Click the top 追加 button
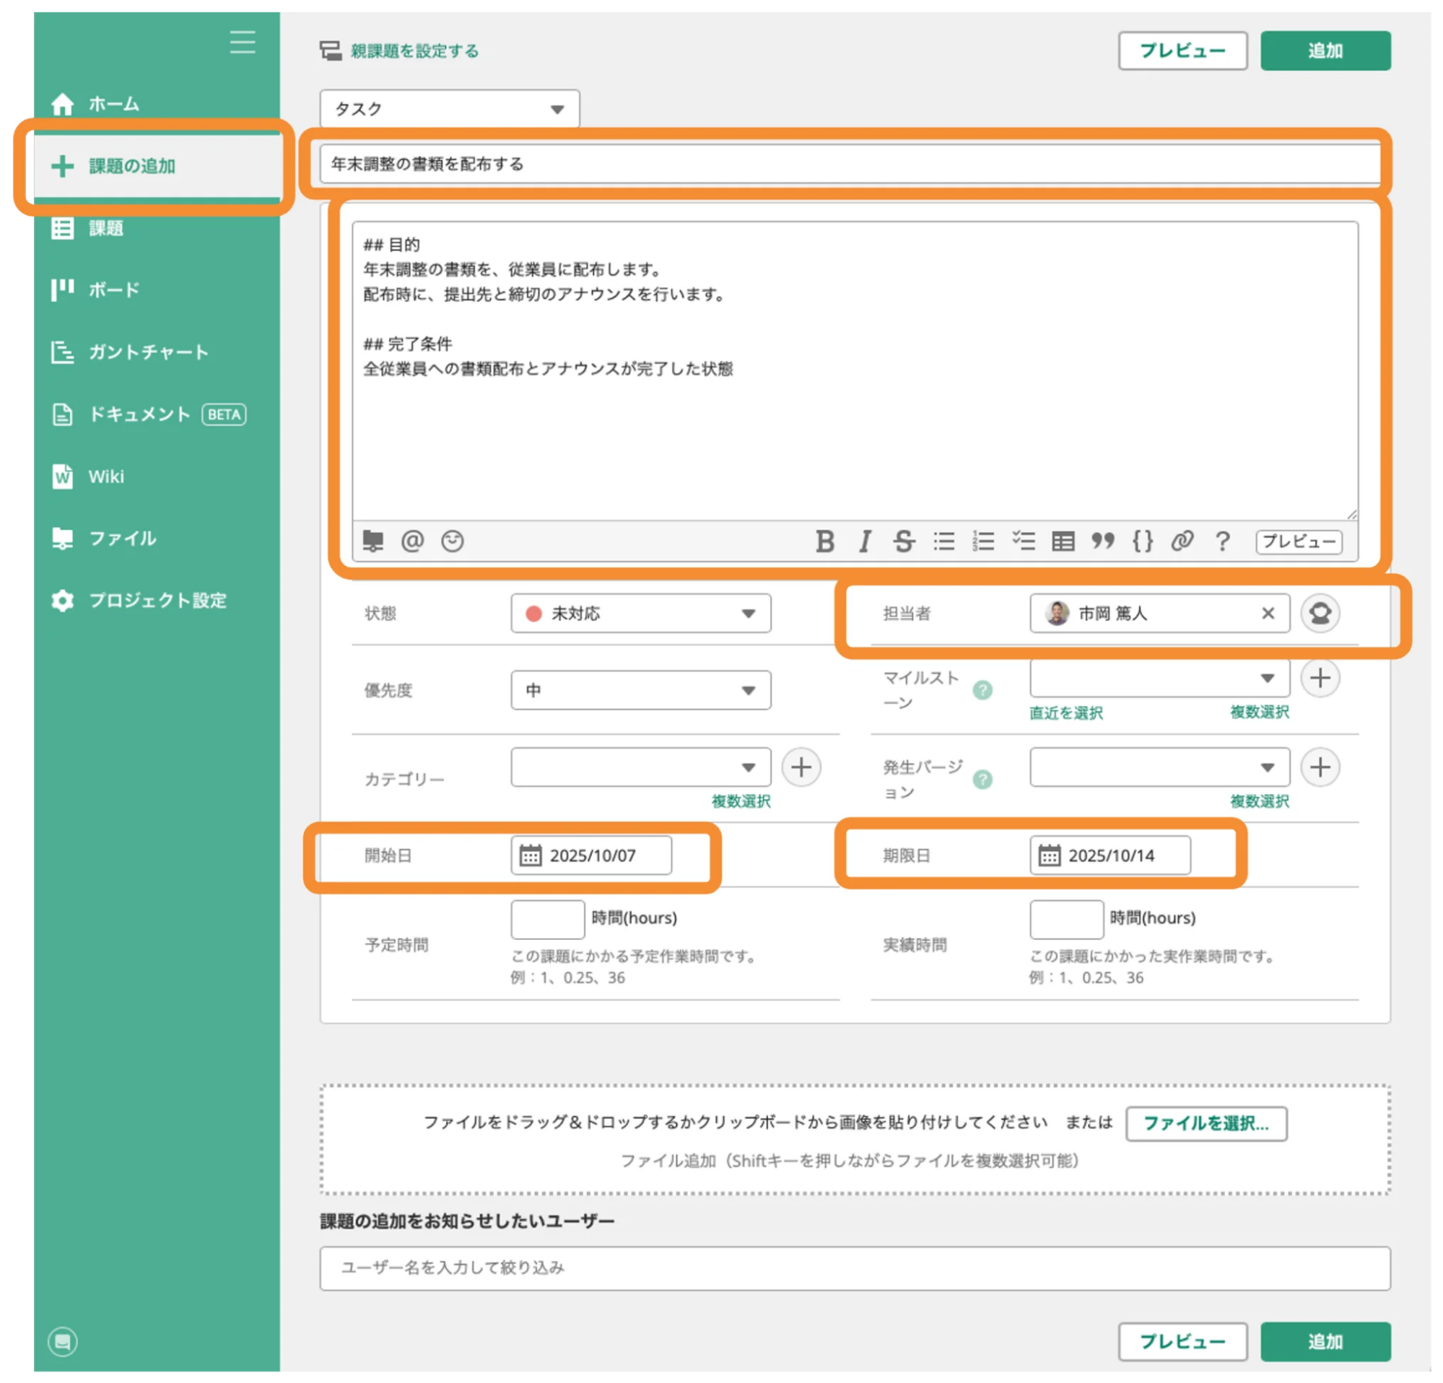 coord(1325,50)
